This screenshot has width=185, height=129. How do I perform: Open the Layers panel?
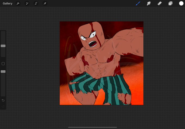point(170,4)
